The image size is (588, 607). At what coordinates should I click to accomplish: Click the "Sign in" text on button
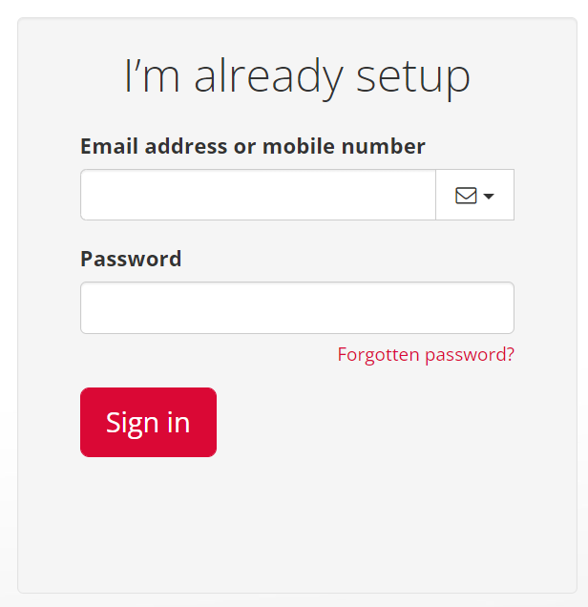[148, 422]
